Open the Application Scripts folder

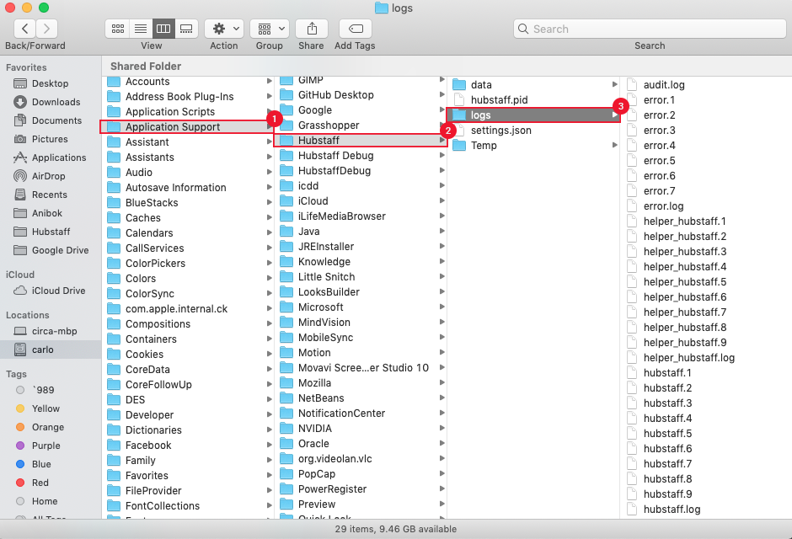(187, 111)
